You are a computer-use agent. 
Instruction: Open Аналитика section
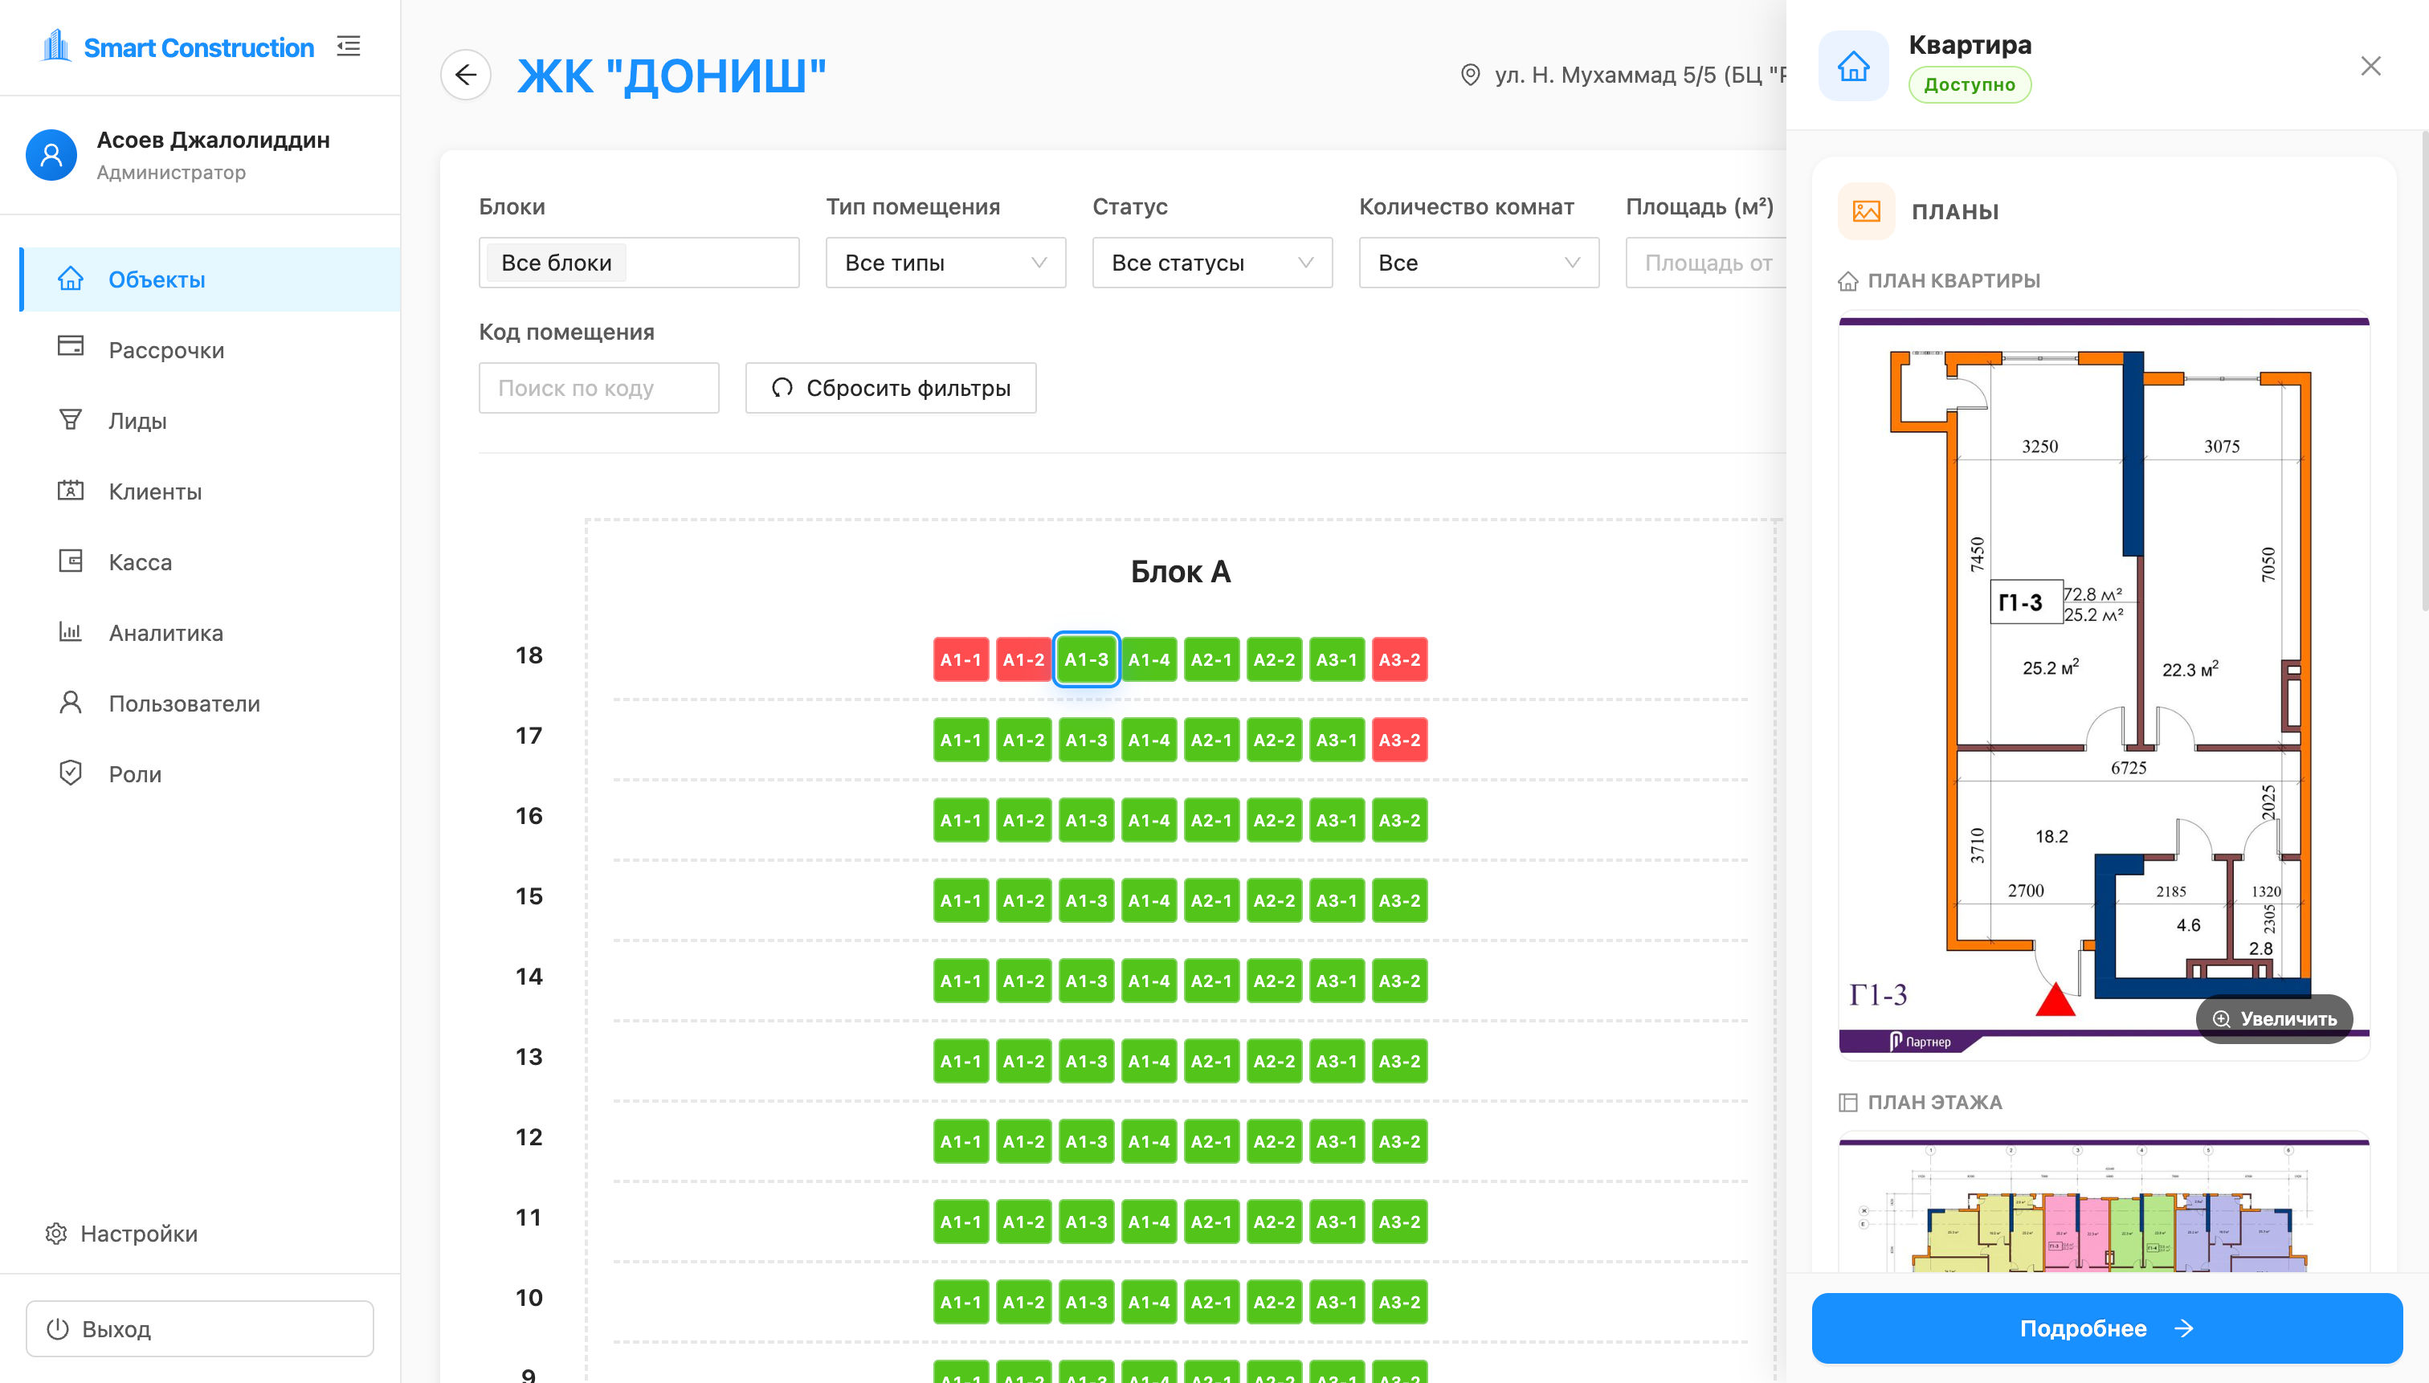[x=210, y=633]
